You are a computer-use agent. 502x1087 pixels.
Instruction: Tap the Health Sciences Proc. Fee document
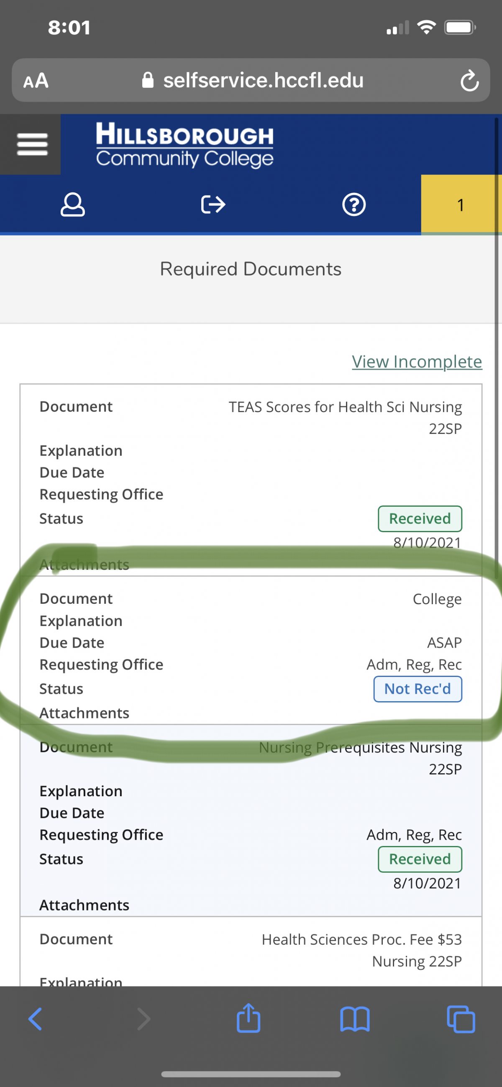click(x=361, y=950)
